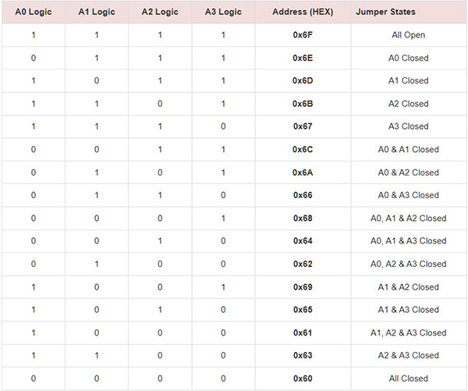Image resolution: width=468 pixels, height=391 pixels.
Task: Select the All Closed jumper state
Action: 408,379
